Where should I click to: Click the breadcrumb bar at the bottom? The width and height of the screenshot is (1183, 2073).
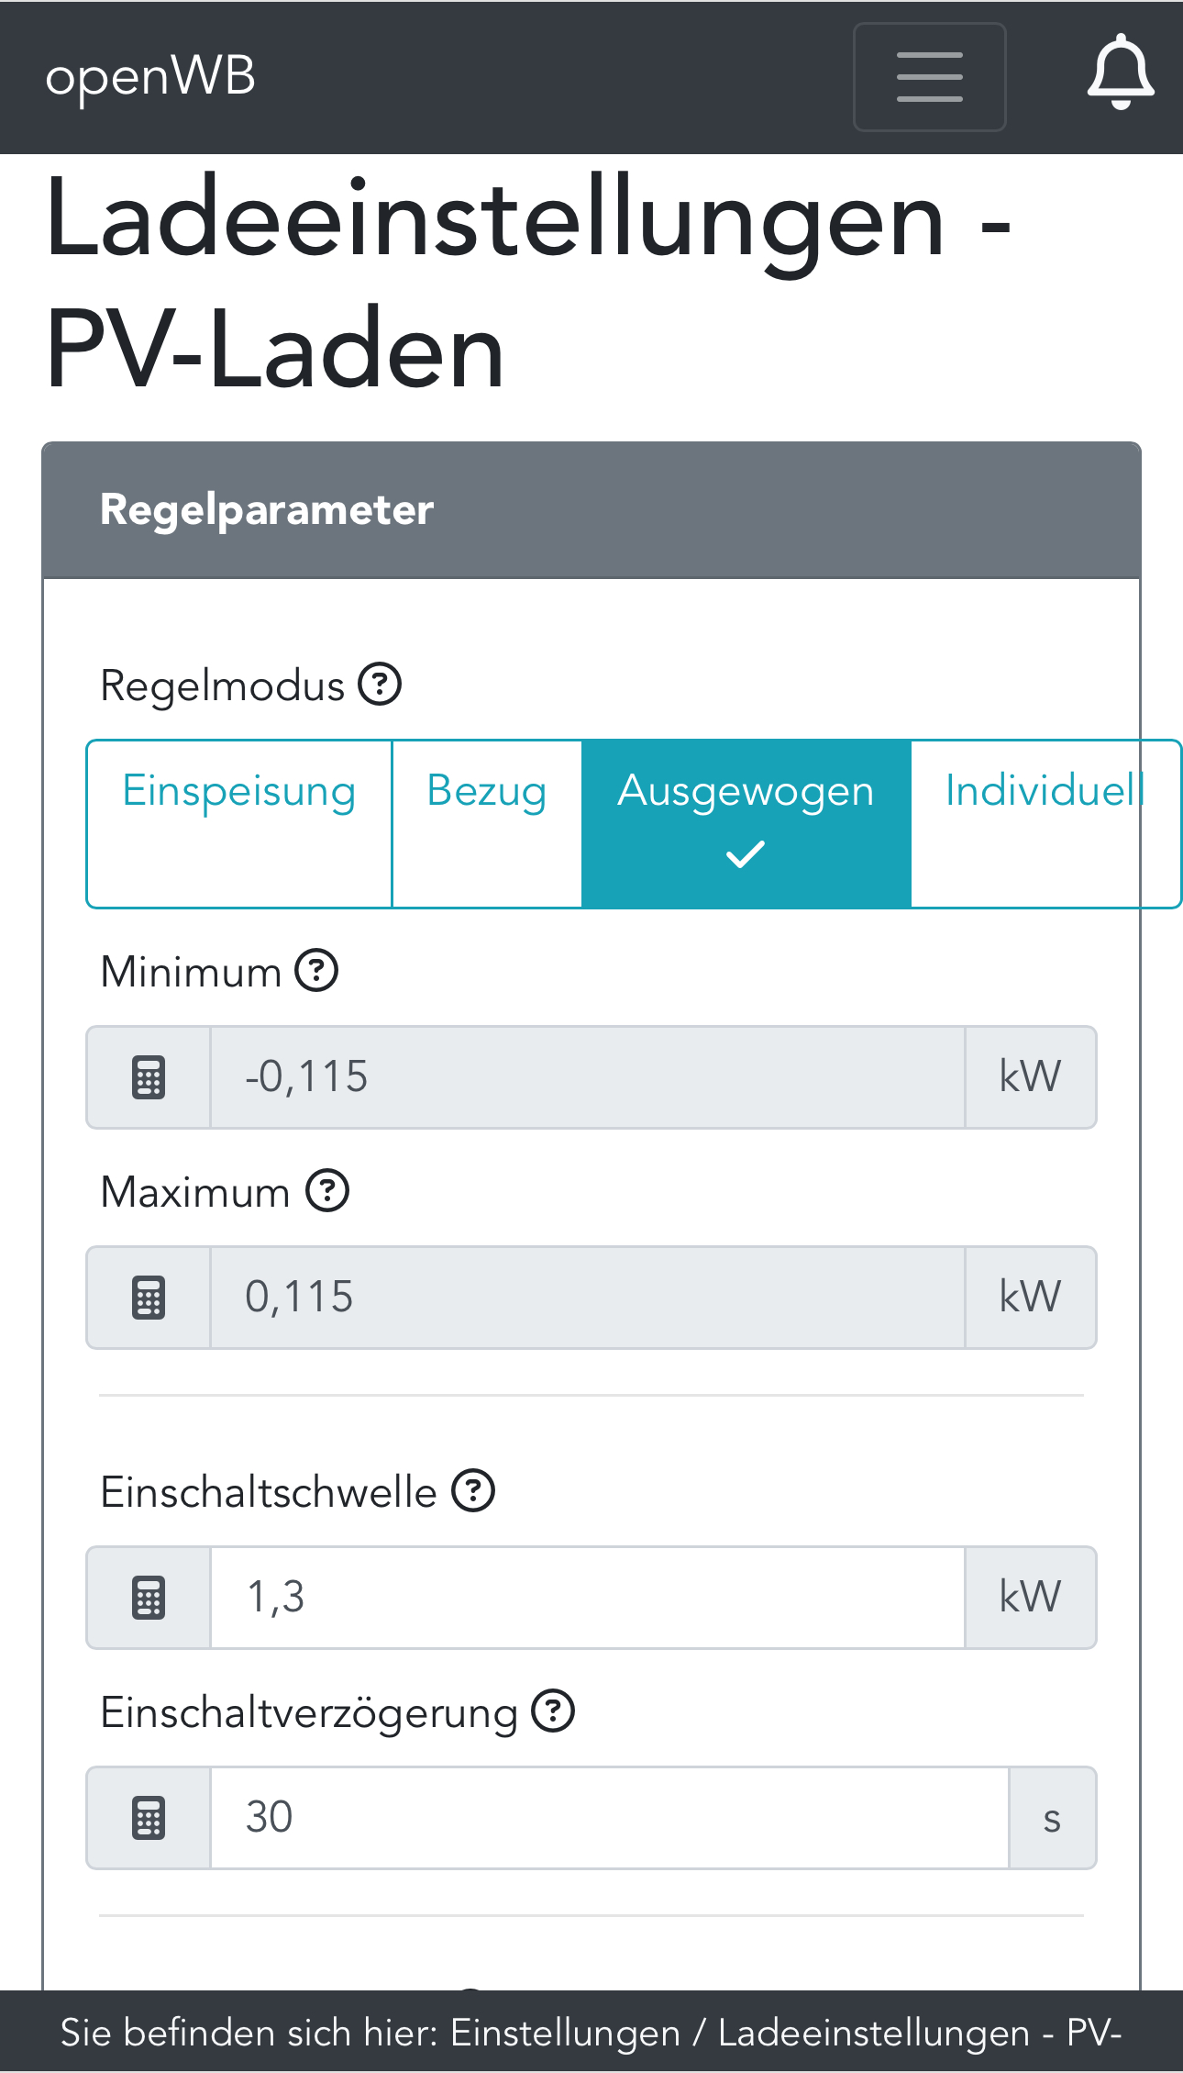591,2033
